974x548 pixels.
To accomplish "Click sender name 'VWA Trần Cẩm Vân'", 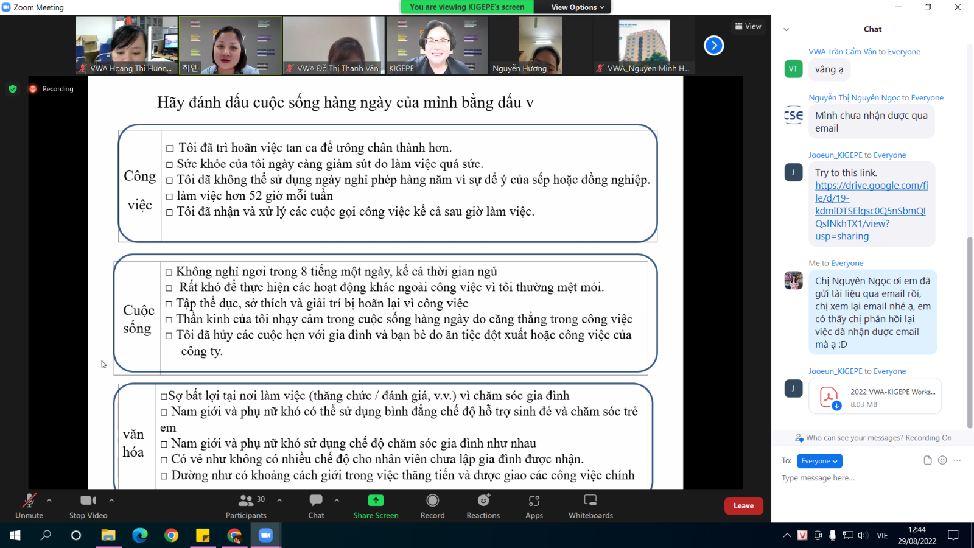I will [x=843, y=52].
